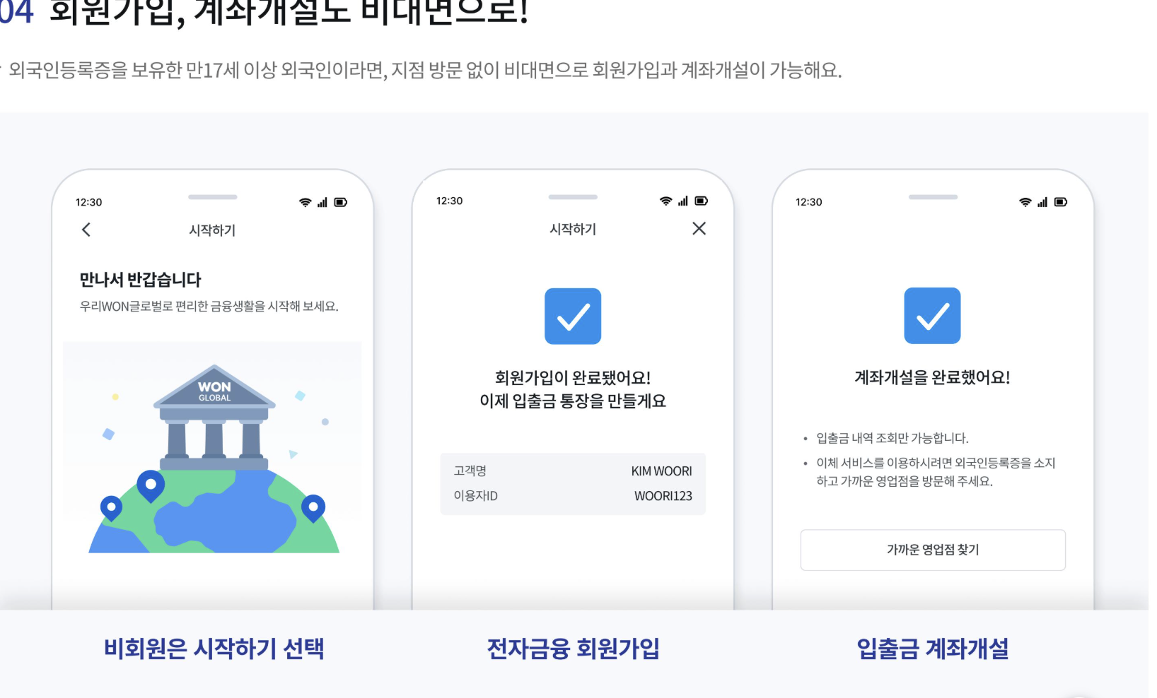
Task: Click the 이용자ID WOORI123 row
Action: coord(573,496)
